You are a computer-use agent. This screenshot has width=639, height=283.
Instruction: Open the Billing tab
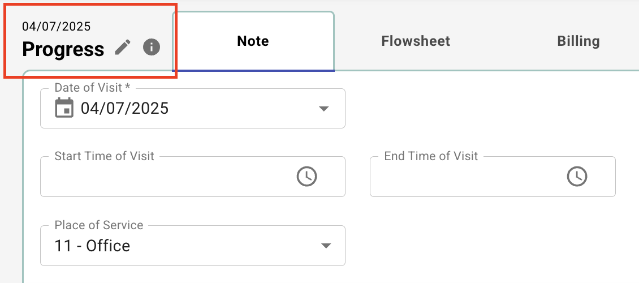pyautogui.click(x=578, y=41)
